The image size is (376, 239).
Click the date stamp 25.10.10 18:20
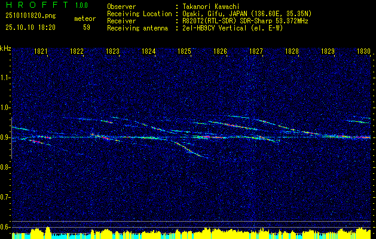[x=30, y=27]
